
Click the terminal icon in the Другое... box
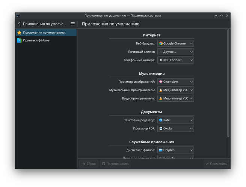pyautogui.click(x=161, y=52)
